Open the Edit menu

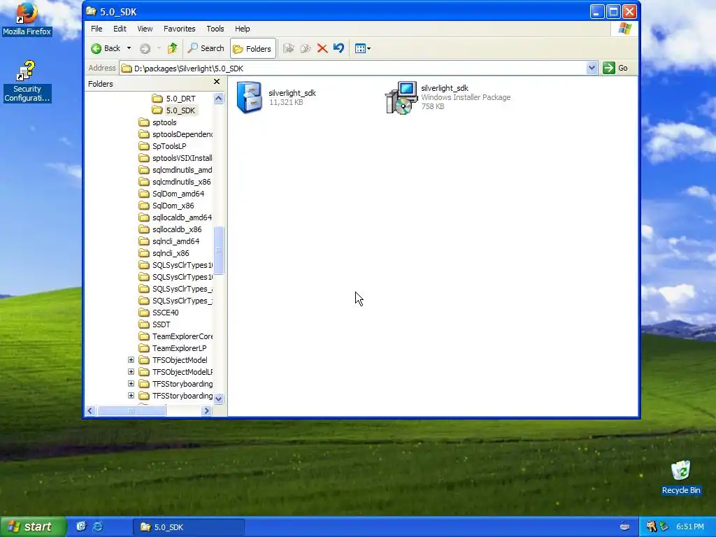pos(120,29)
